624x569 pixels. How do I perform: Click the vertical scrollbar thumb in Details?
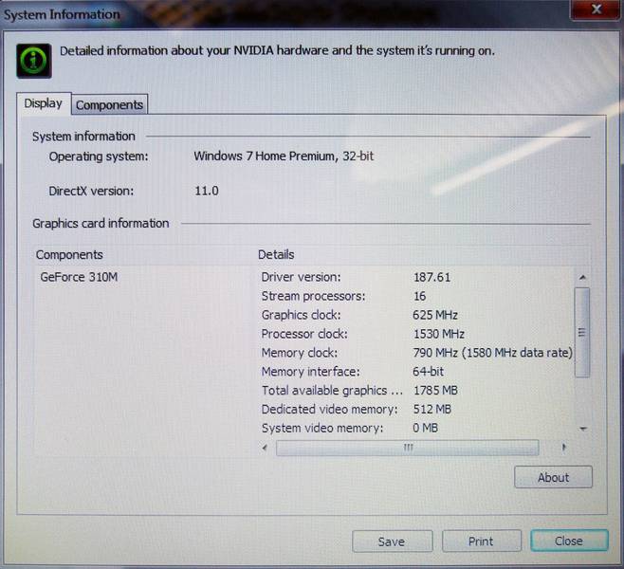tap(582, 332)
